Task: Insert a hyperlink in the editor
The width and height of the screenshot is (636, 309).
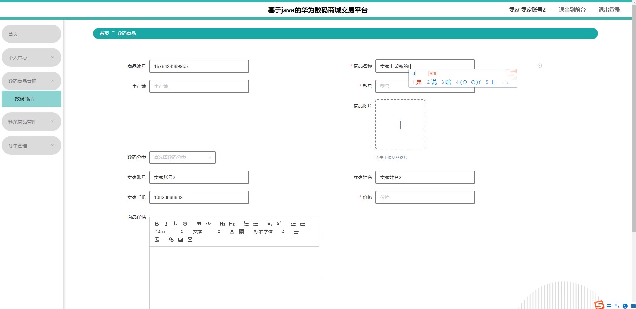Action: click(x=171, y=240)
